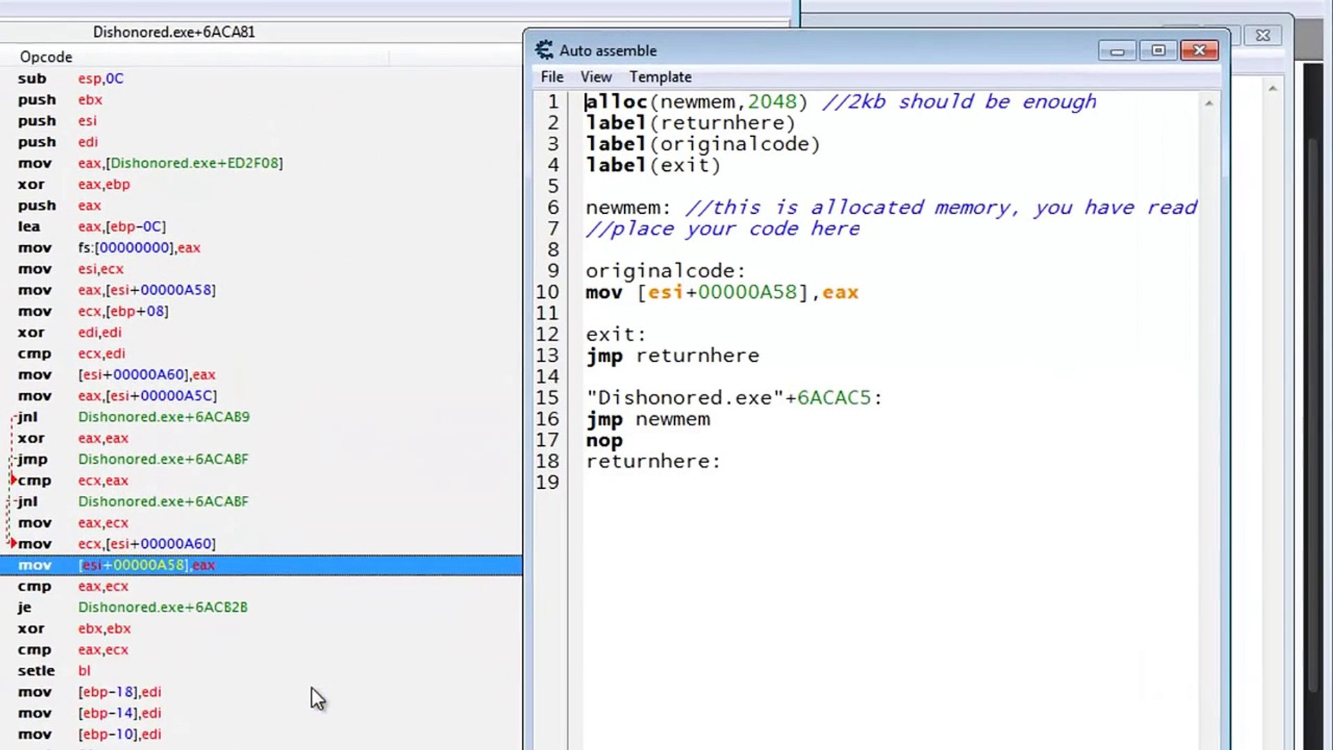1333x750 pixels.
Task: Select the 'lea eax,[ebp-0C]' instruction row
Action: (x=261, y=226)
